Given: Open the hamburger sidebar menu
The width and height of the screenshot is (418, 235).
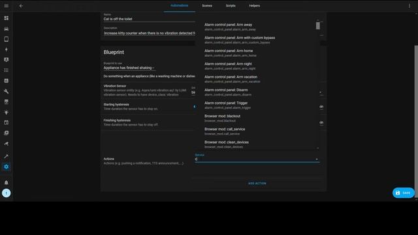Looking at the screenshot, I should [6, 6].
